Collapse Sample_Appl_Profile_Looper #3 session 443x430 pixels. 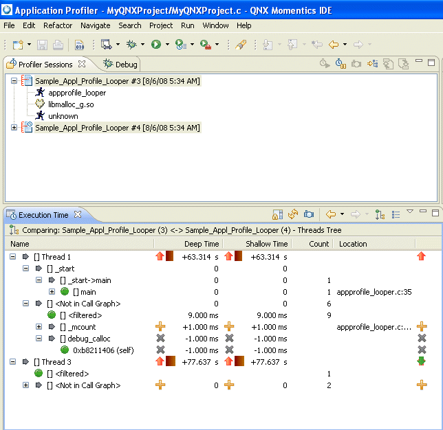pos(14,81)
